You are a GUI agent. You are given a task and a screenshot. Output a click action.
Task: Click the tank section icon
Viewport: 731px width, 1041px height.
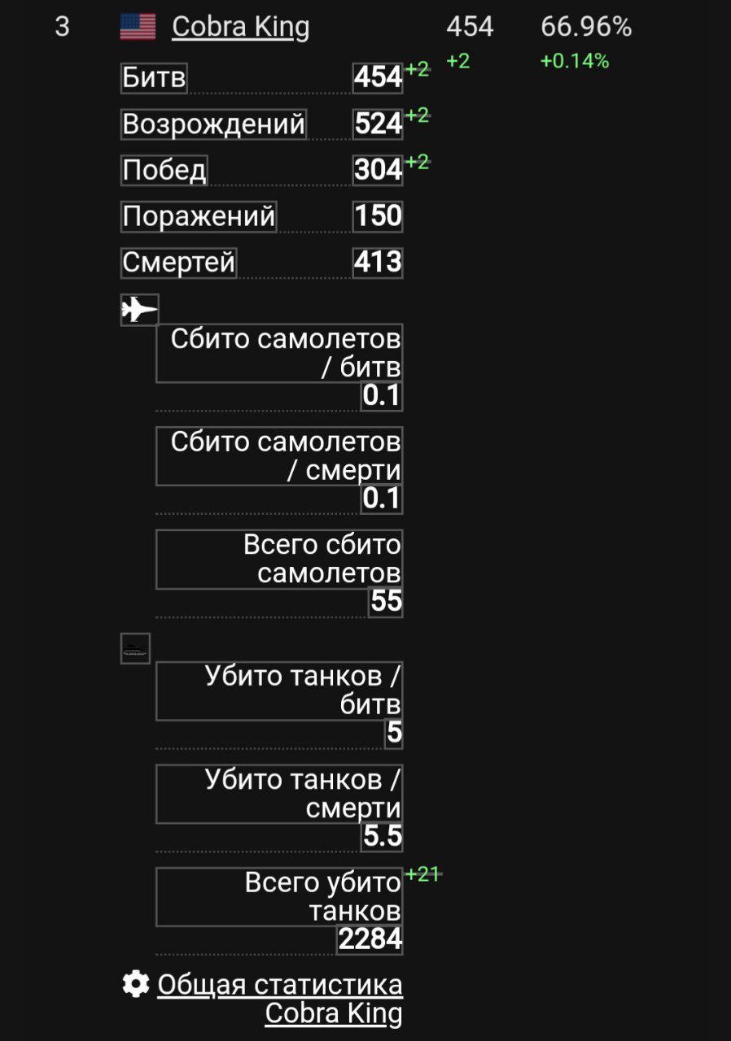pos(135,648)
